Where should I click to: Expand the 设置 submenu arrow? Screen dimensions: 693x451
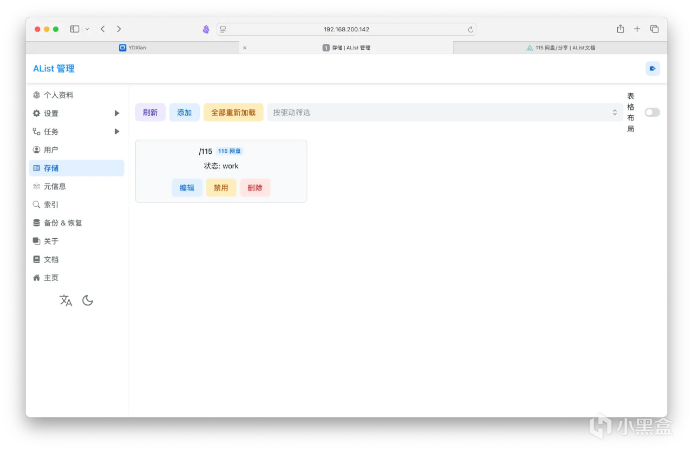(117, 113)
